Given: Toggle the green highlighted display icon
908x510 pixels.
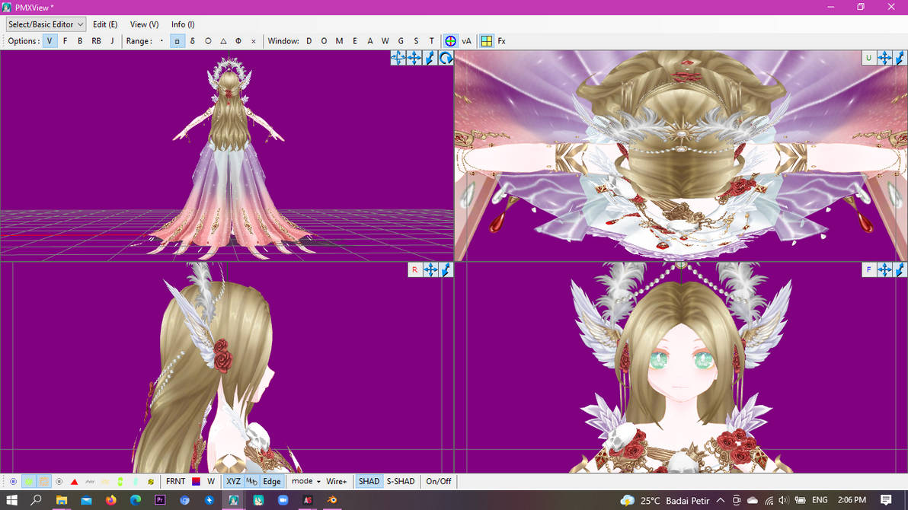Looking at the screenshot, I should point(28,482).
